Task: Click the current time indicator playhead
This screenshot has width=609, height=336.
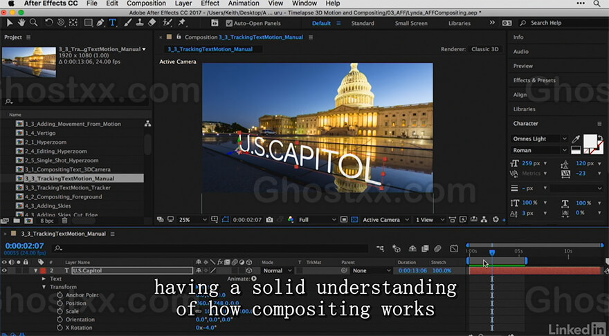Action: coord(492,252)
